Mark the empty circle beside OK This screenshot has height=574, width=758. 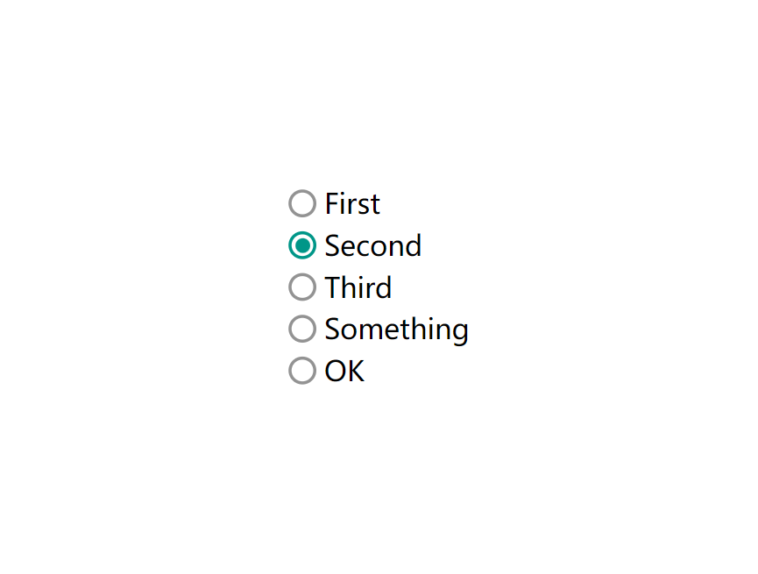(x=302, y=371)
